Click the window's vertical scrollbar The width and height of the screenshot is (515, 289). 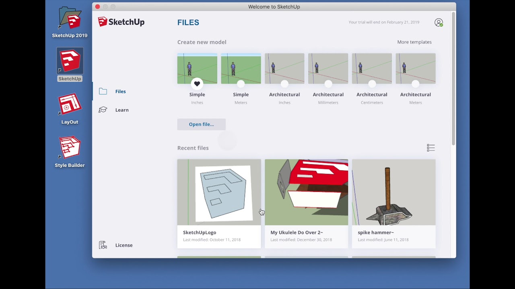click(453, 78)
